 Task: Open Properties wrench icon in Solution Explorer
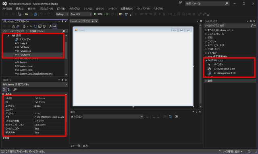tap(50, 26)
